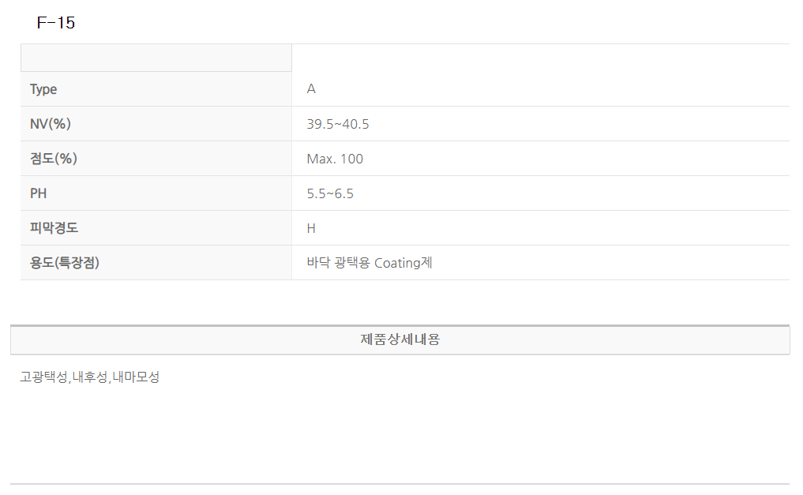Click the empty gray header cell above Type
Screen dimensions: 803x495
(156, 58)
